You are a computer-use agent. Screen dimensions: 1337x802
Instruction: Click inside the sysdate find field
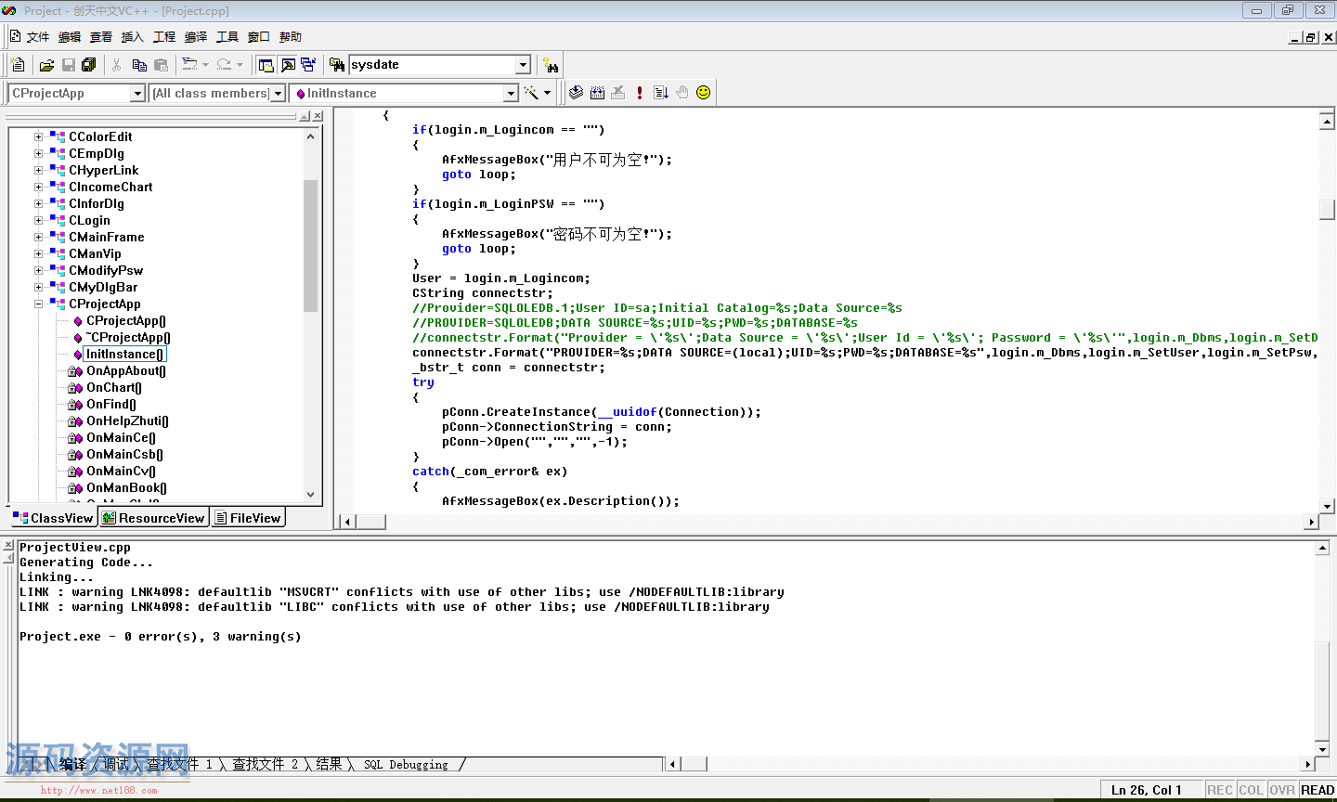432,65
